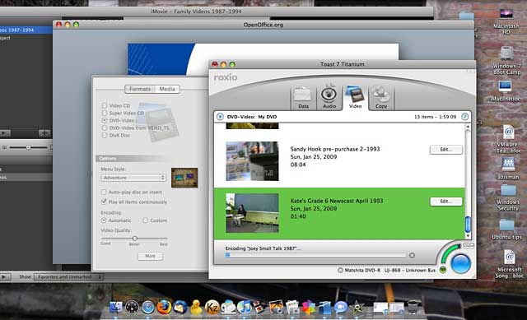Launch Firefox from the dock
This screenshot has width=527, height=320.
(164, 307)
